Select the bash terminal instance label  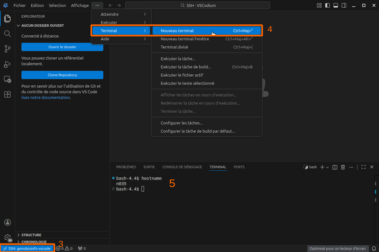click(x=310, y=167)
